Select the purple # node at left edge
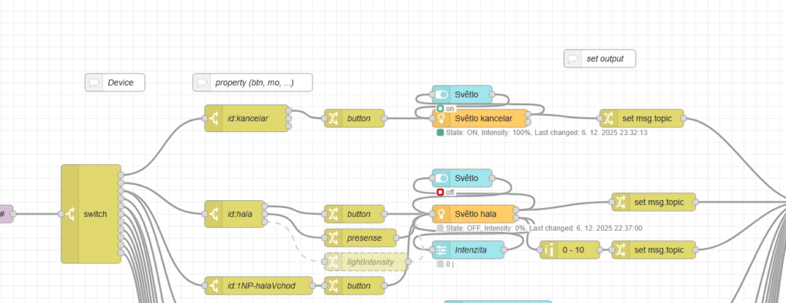The width and height of the screenshot is (786, 303). pos(6,214)
